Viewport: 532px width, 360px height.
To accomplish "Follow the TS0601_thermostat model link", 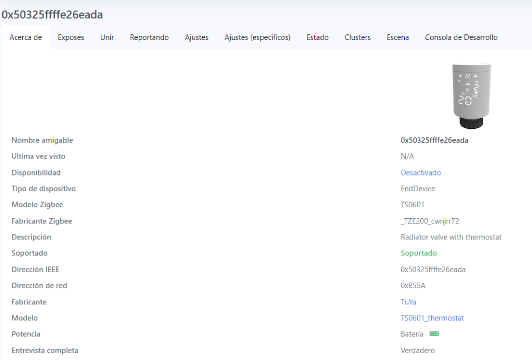I will click(x=432, y=318).
